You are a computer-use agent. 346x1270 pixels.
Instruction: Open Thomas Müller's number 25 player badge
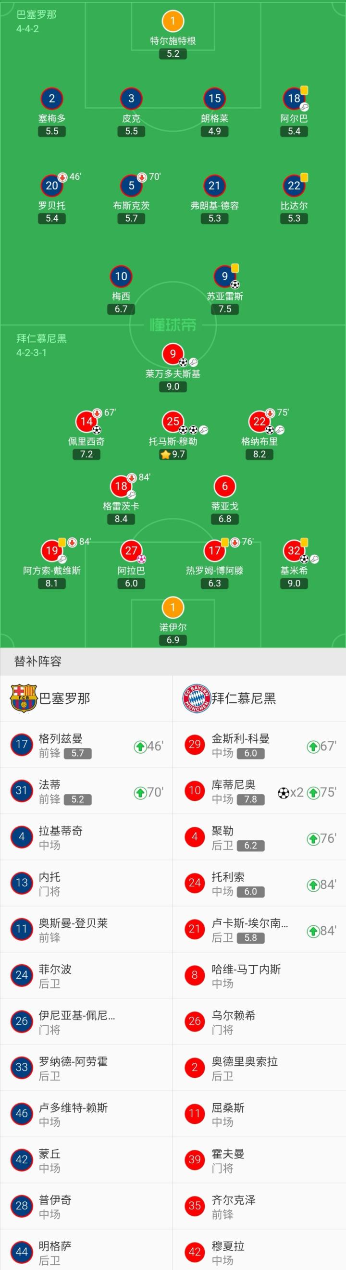click(x=173, y=422)
